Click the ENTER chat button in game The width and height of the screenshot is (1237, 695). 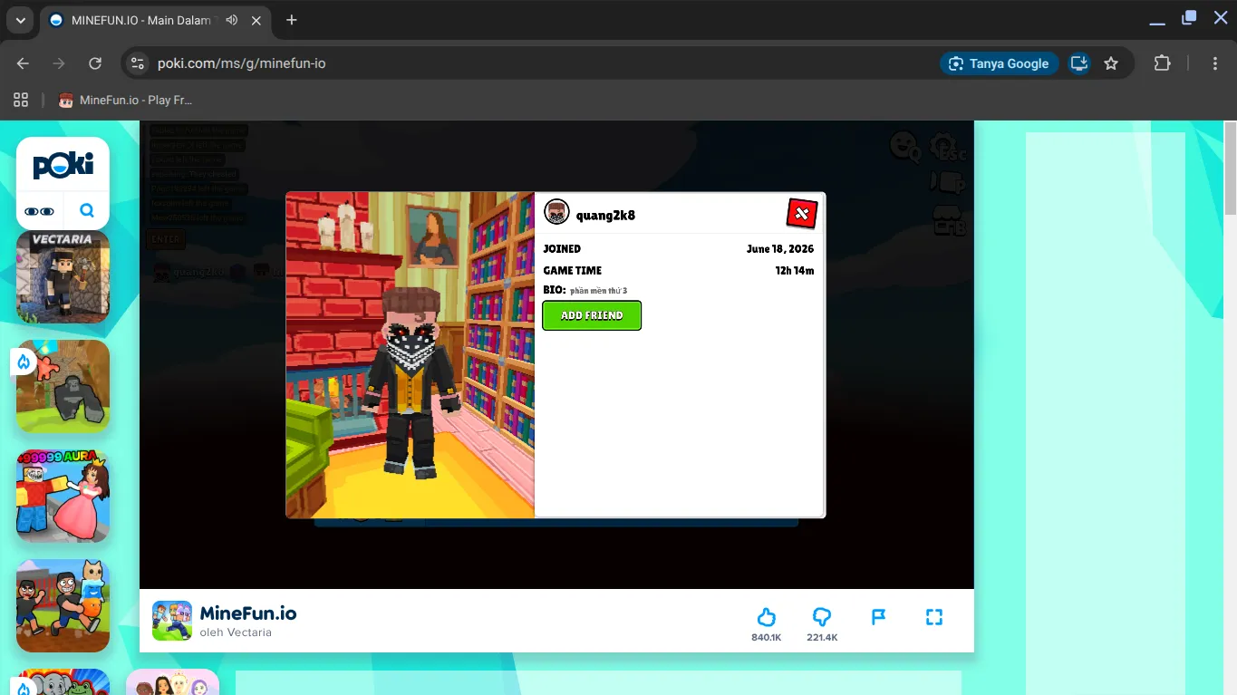tap(166, 239)
